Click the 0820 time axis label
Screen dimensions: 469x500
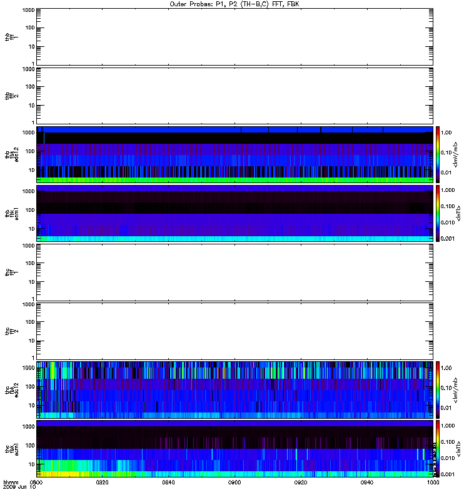(x=102, y=482)
